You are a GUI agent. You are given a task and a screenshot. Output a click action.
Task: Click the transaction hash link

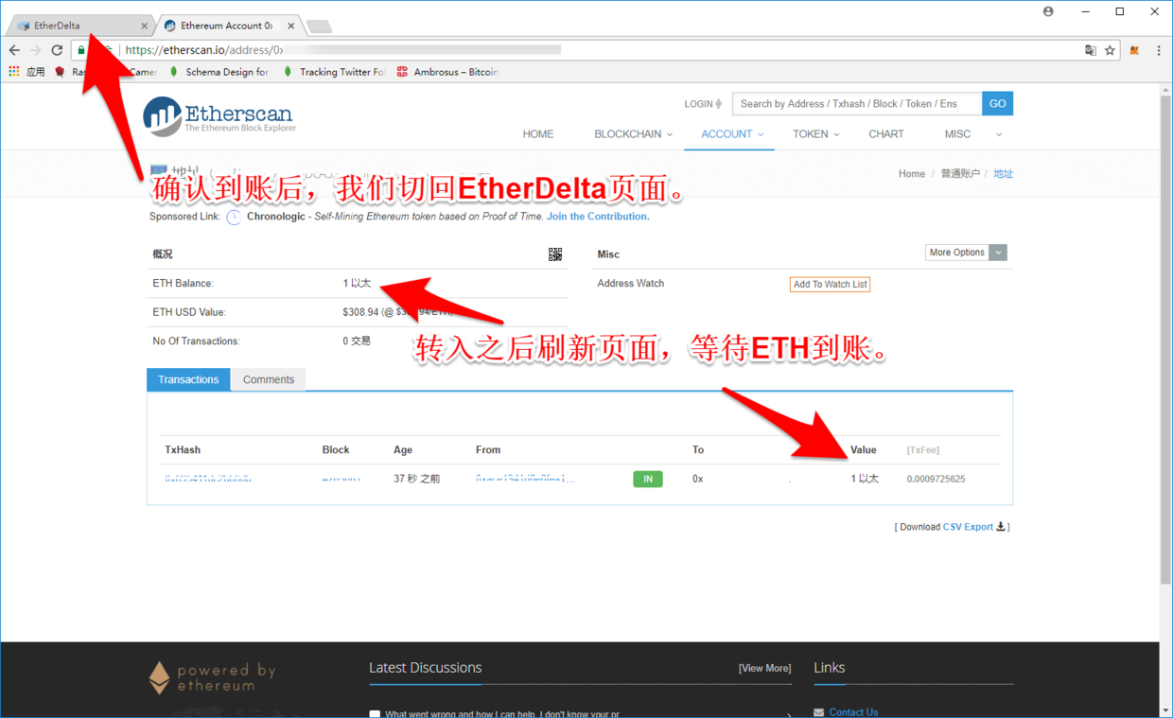coord(208,479)
